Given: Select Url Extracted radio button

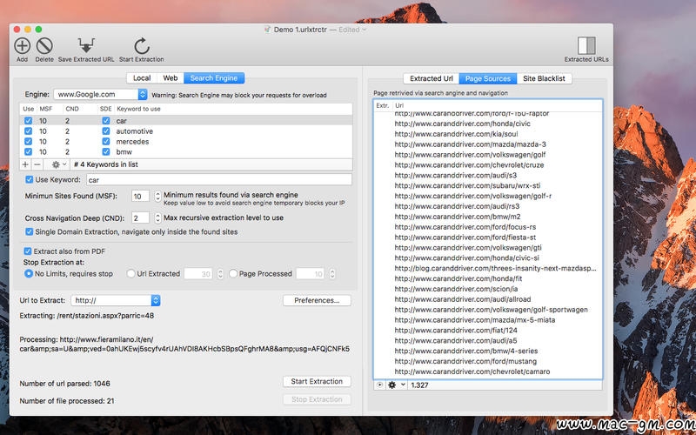Looking at the screenshot, I should coord(131,273).
